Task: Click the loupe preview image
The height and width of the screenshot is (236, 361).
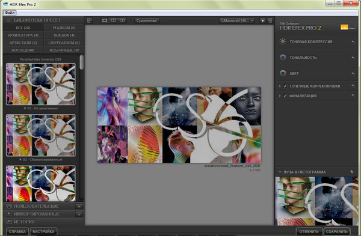Action: coord(317,201)
